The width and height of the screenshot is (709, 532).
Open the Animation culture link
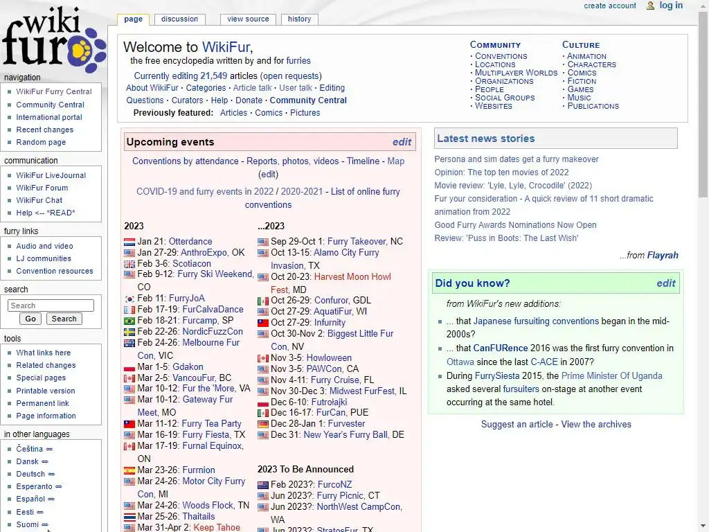tap(586, 56)
